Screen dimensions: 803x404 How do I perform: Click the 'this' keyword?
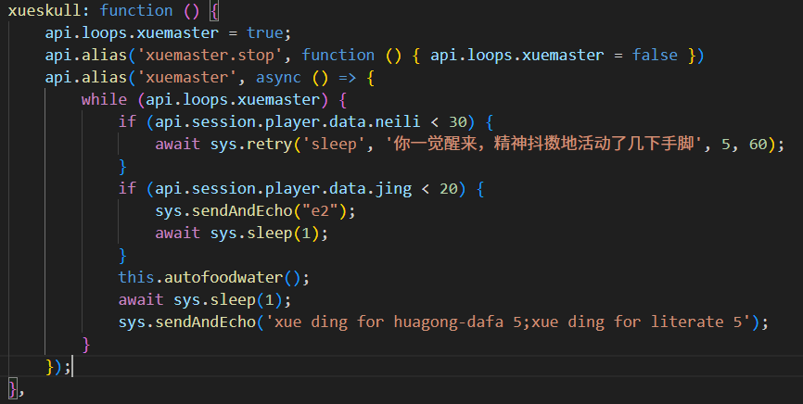click(x=136, y=278)
